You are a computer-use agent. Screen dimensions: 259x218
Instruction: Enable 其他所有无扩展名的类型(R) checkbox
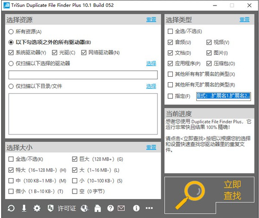coord(170,85)
